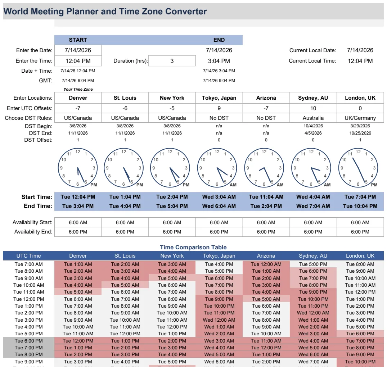
Task: Click the Sydney UTC offset 10
Action: tap(313, 108)
